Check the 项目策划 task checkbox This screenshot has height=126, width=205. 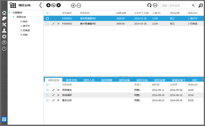(47, 90)
